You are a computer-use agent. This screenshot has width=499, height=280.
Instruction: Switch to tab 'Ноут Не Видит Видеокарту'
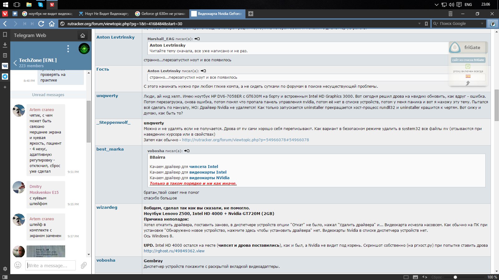[104, 14]
